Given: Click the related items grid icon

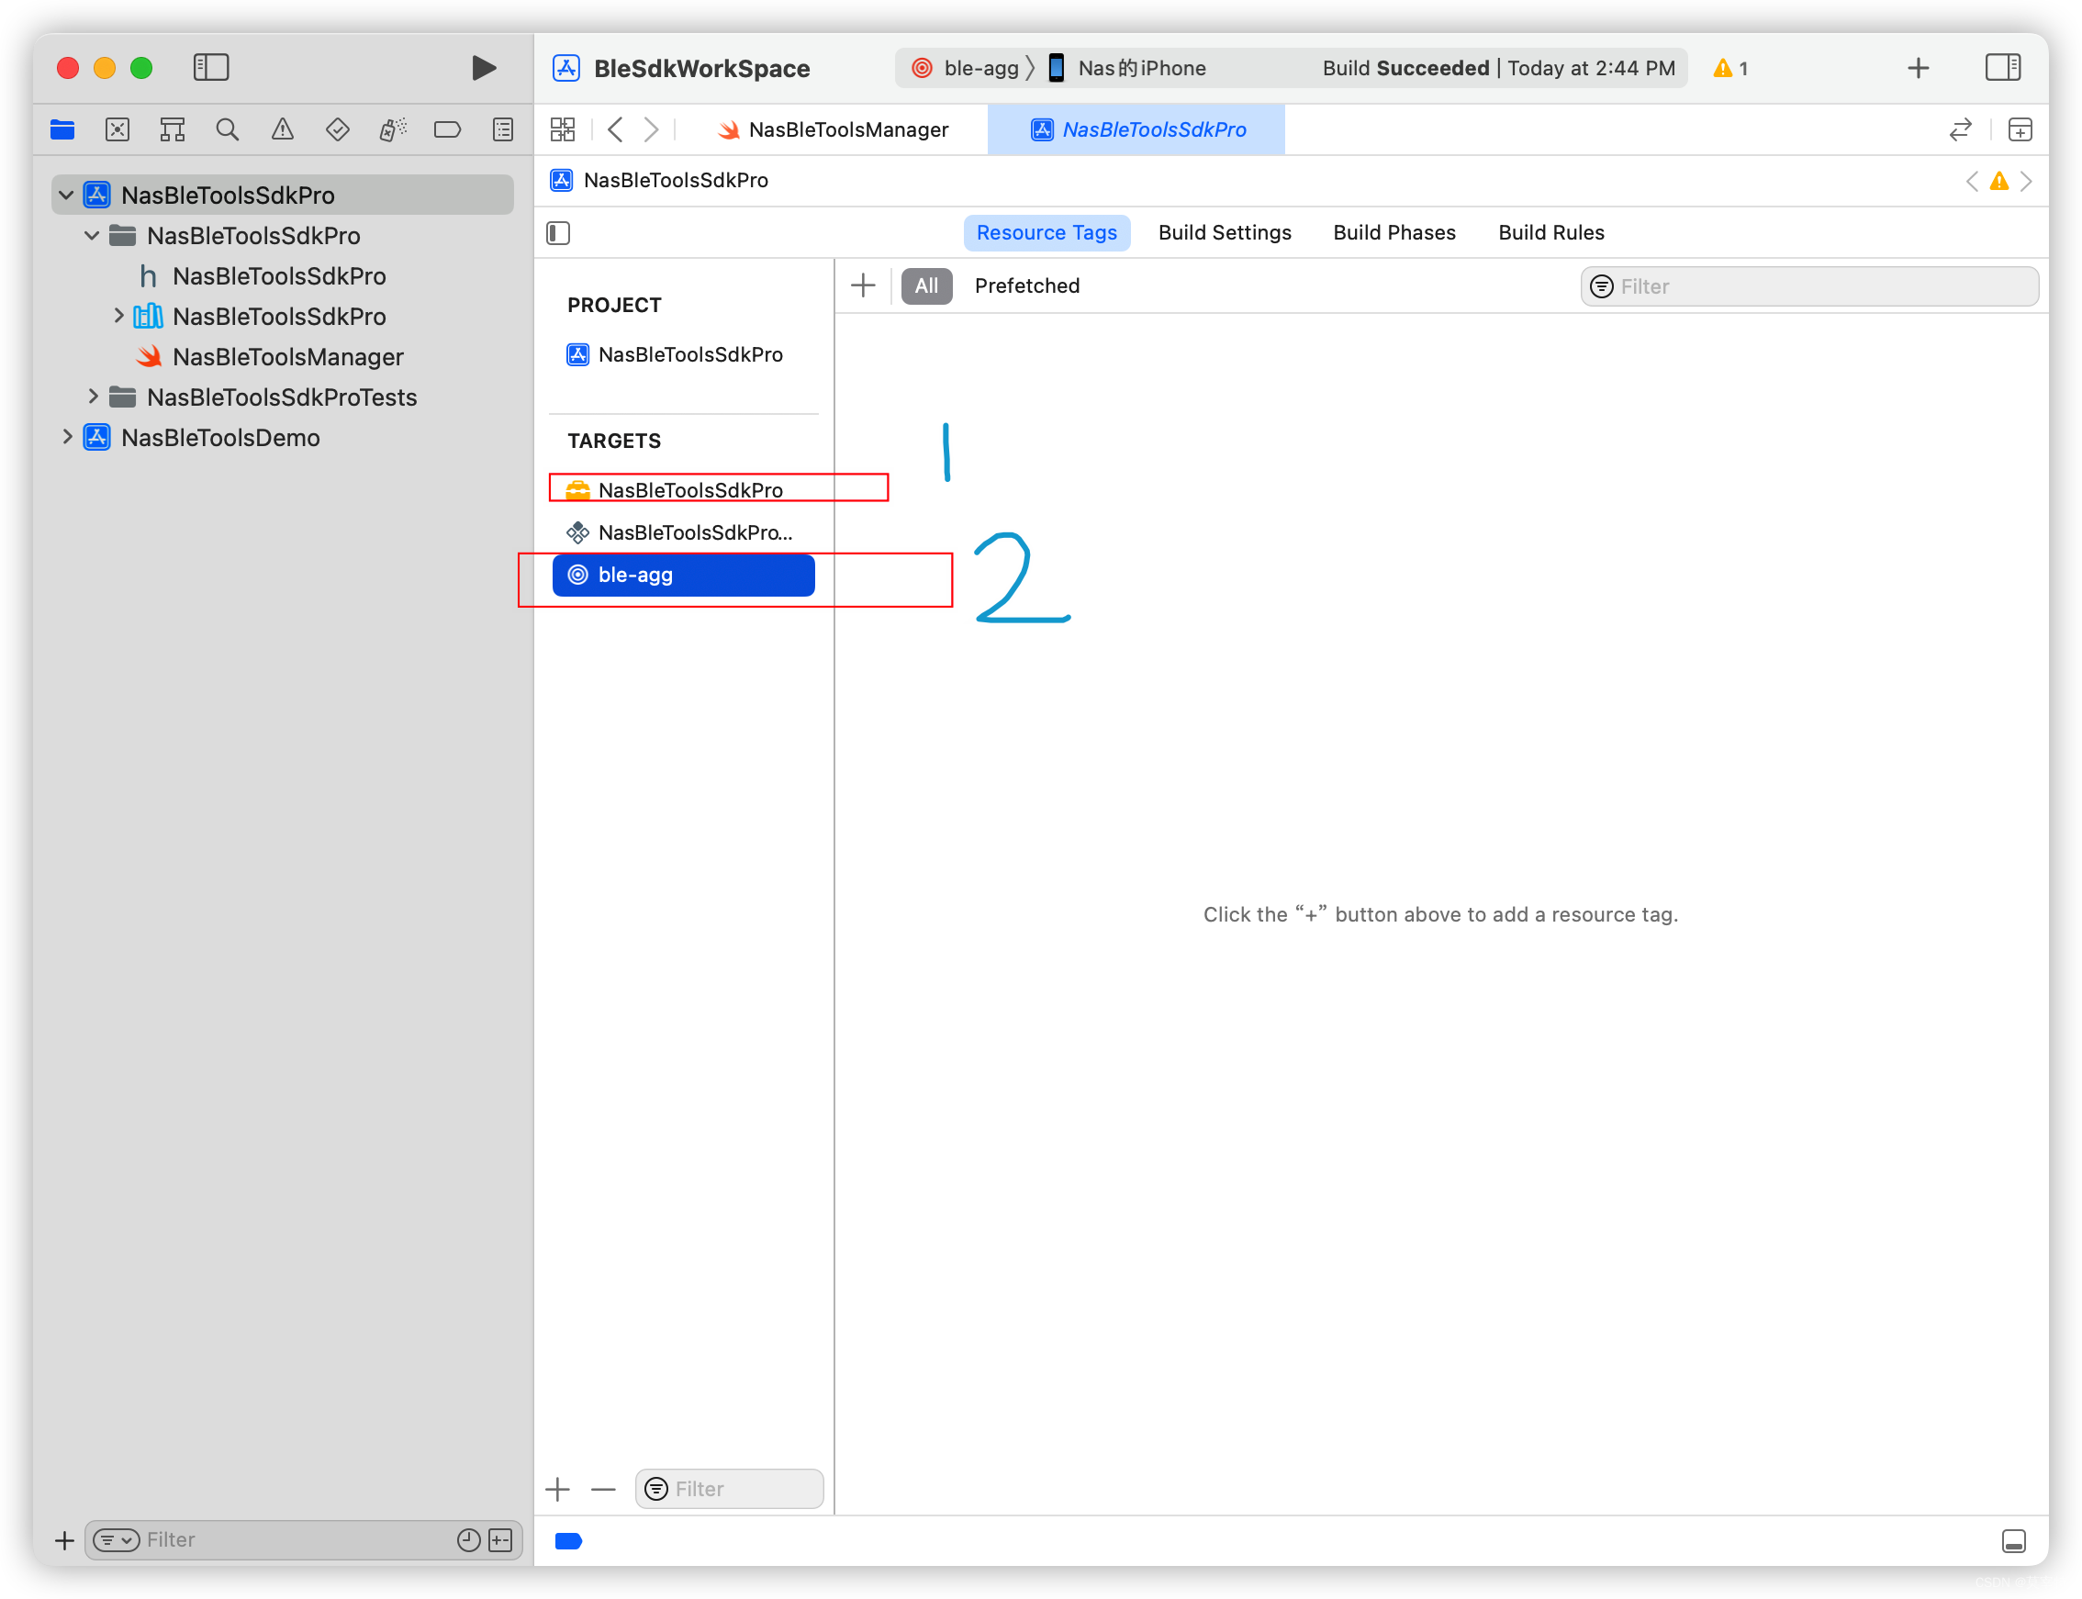Looking at the screenshot, I should 563,129.
